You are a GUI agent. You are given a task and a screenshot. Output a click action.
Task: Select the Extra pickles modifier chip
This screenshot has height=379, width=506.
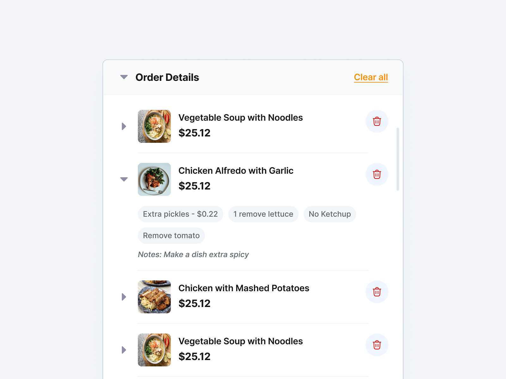180,214
